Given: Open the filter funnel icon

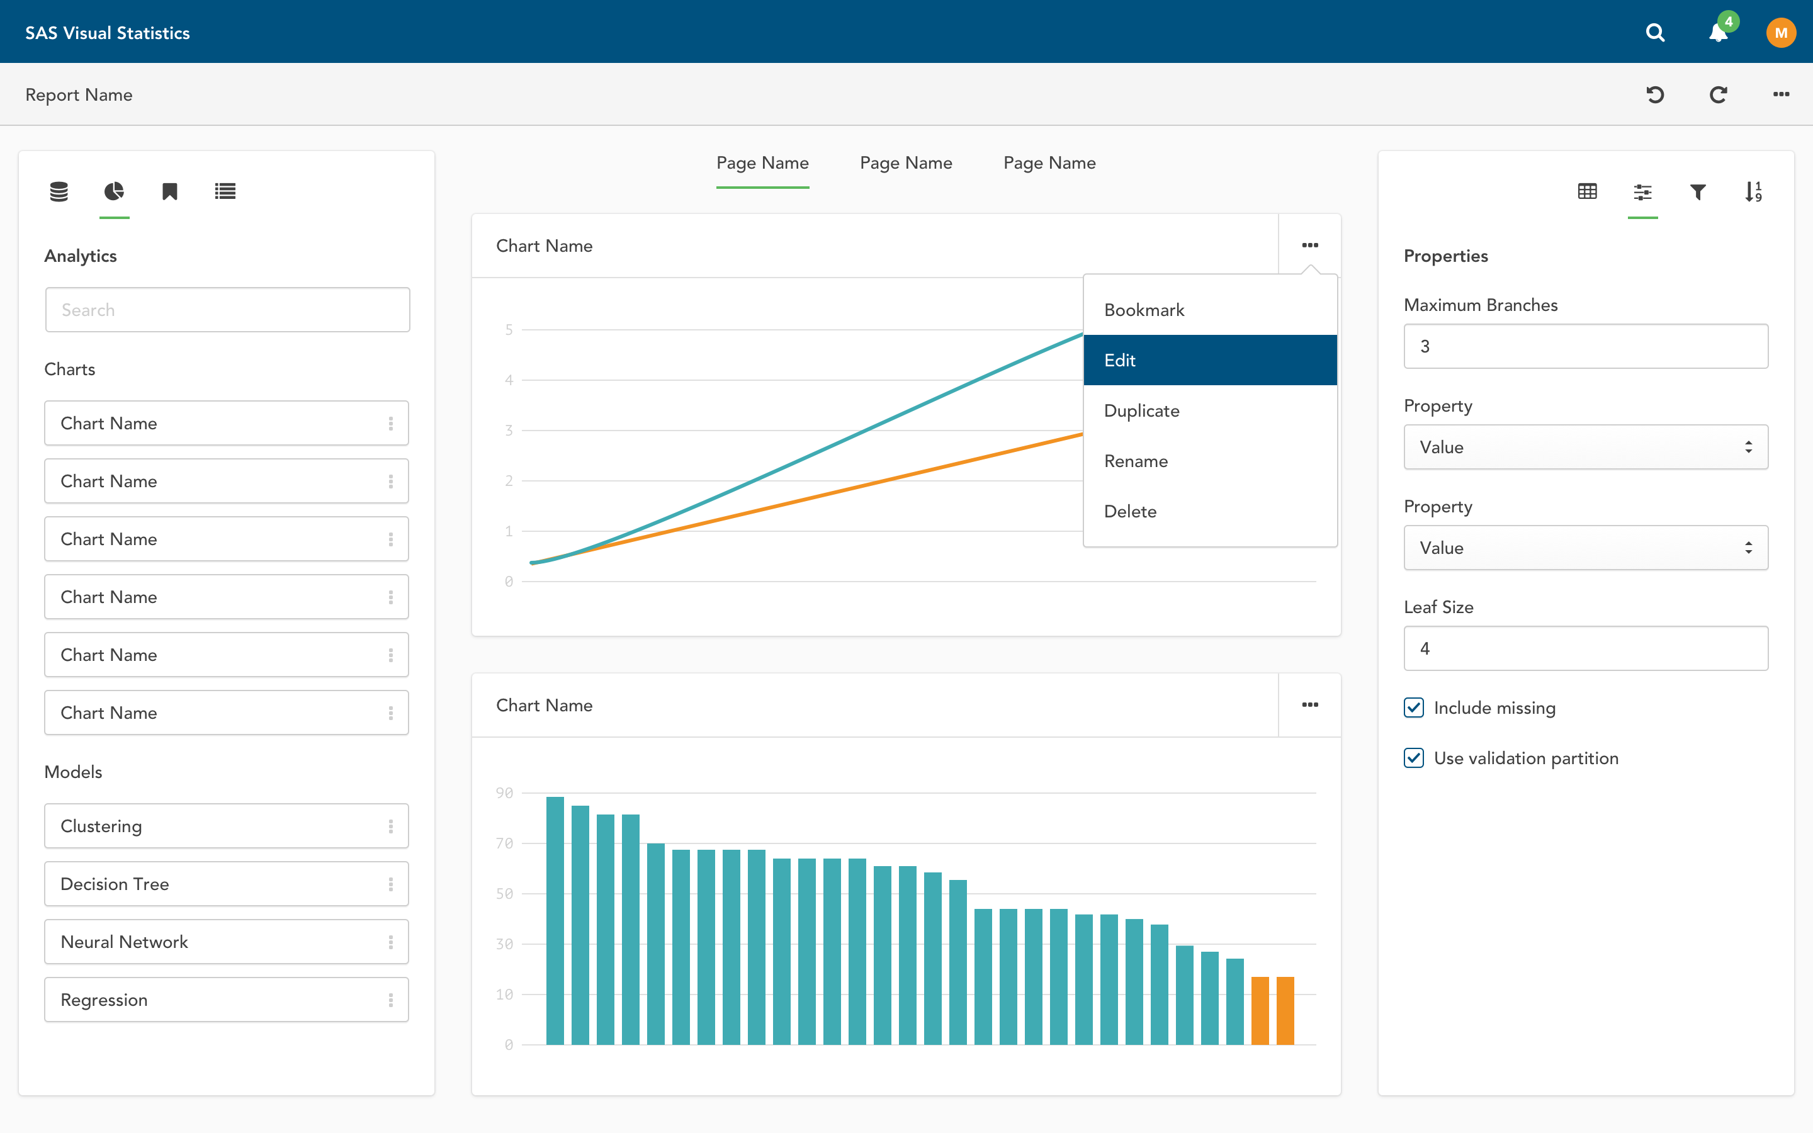Looking at the screenshot, I should click(1698, 192).
